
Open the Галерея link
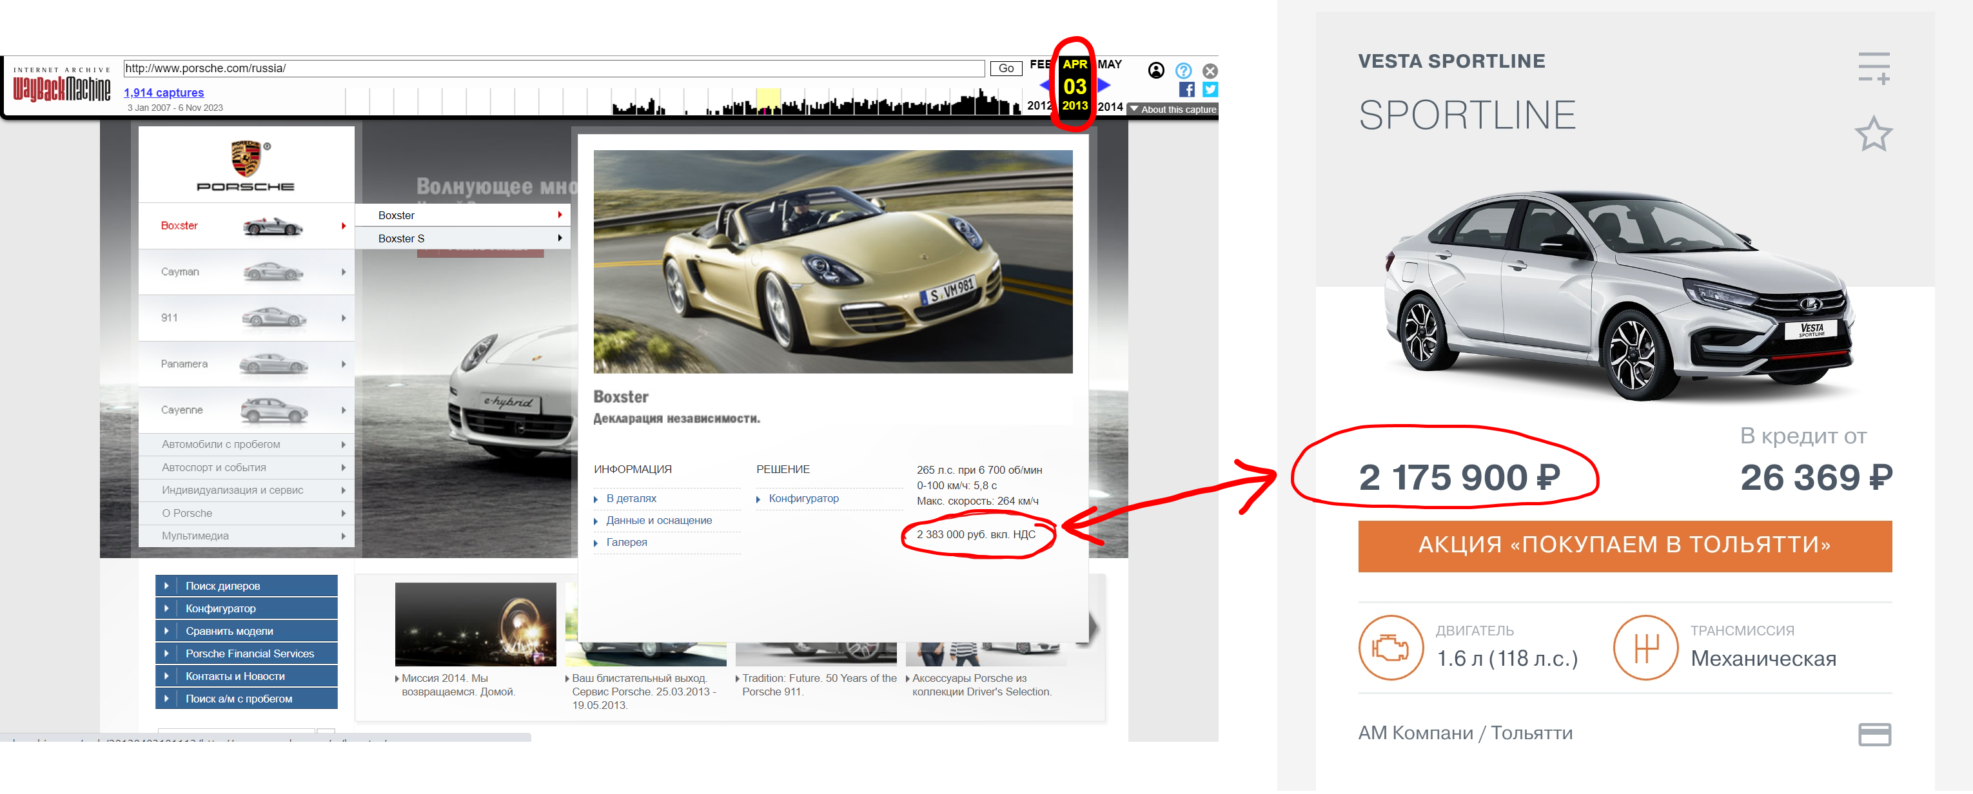(x=627, y=542)
